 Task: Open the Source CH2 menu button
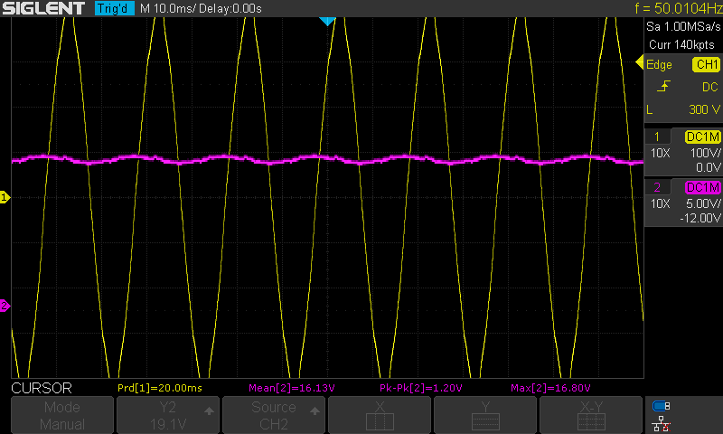(x=274, y=415)
